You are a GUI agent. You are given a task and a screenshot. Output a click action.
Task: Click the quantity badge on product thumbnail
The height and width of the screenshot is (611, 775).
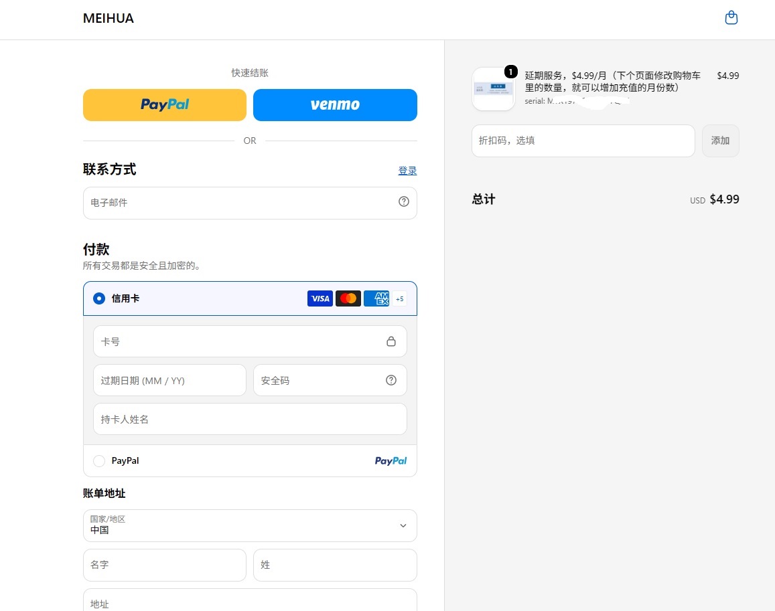coord(510,72)
